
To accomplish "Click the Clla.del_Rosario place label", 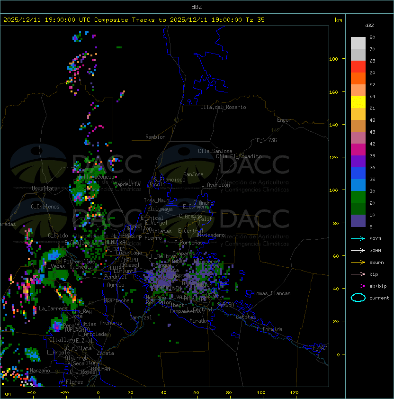I will (x=223, y=107).
